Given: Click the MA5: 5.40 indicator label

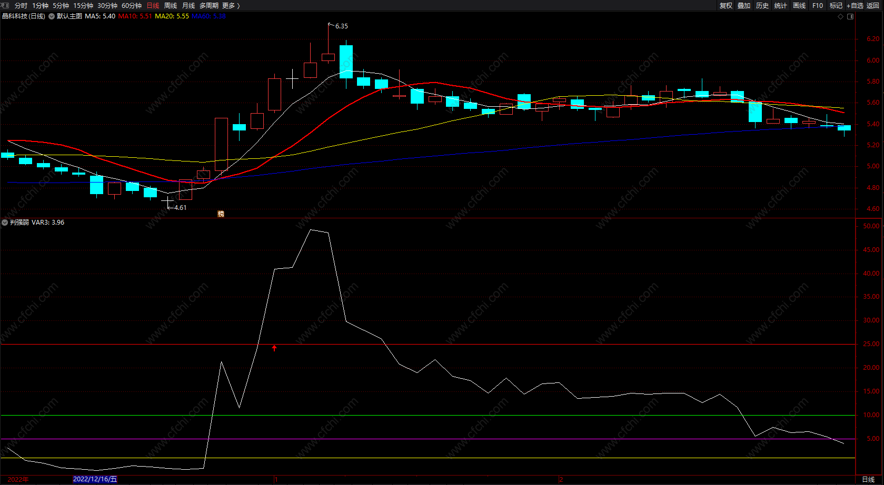Looking at the screenshot, I should pyautogui.click(x=100, y=16).
